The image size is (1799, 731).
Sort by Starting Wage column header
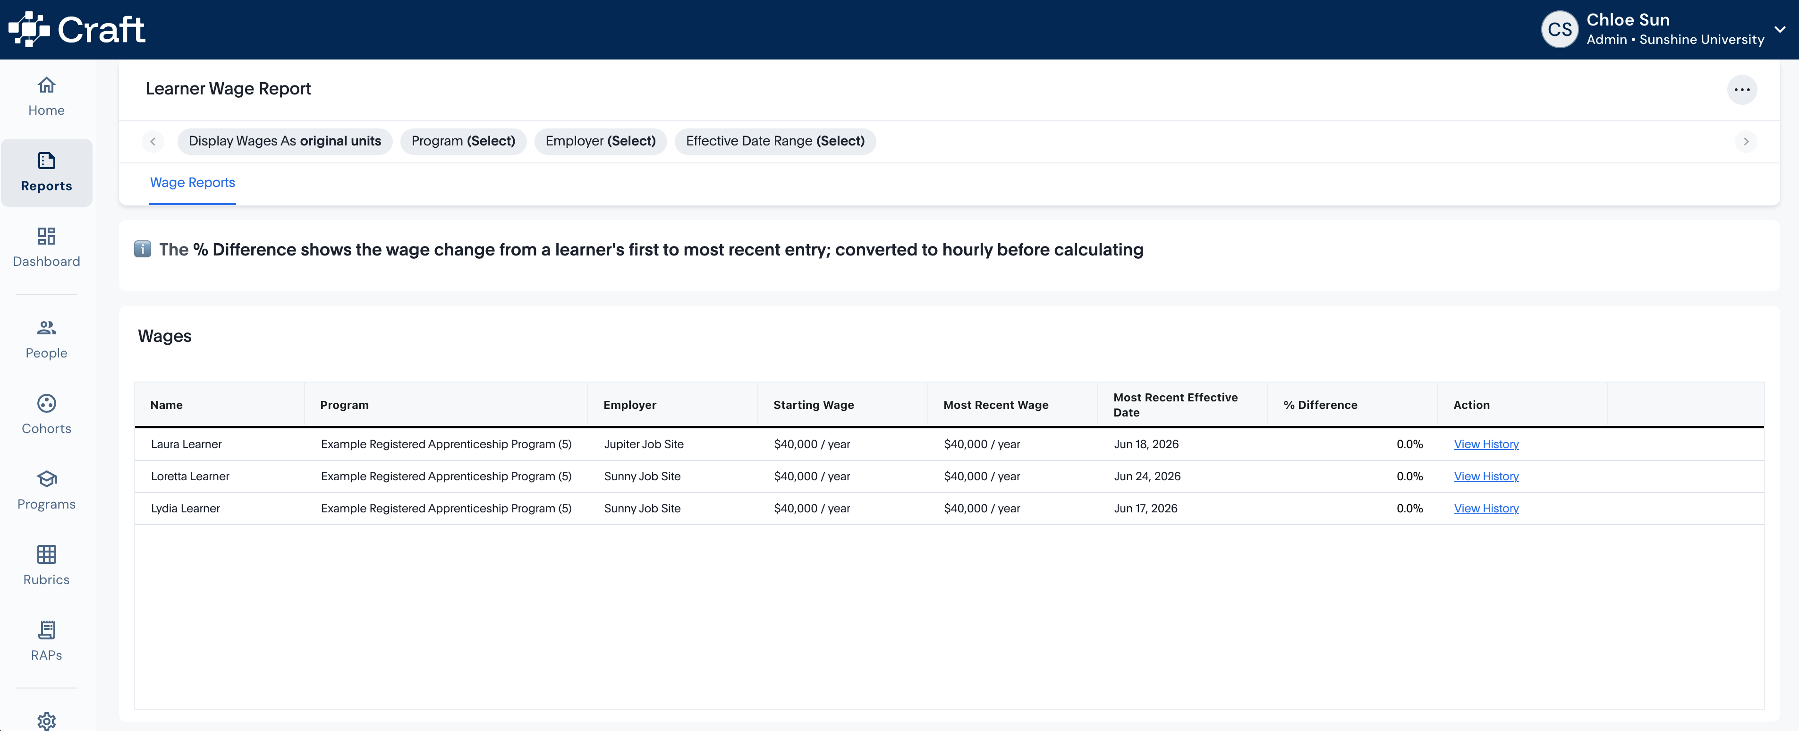(842, 405)
